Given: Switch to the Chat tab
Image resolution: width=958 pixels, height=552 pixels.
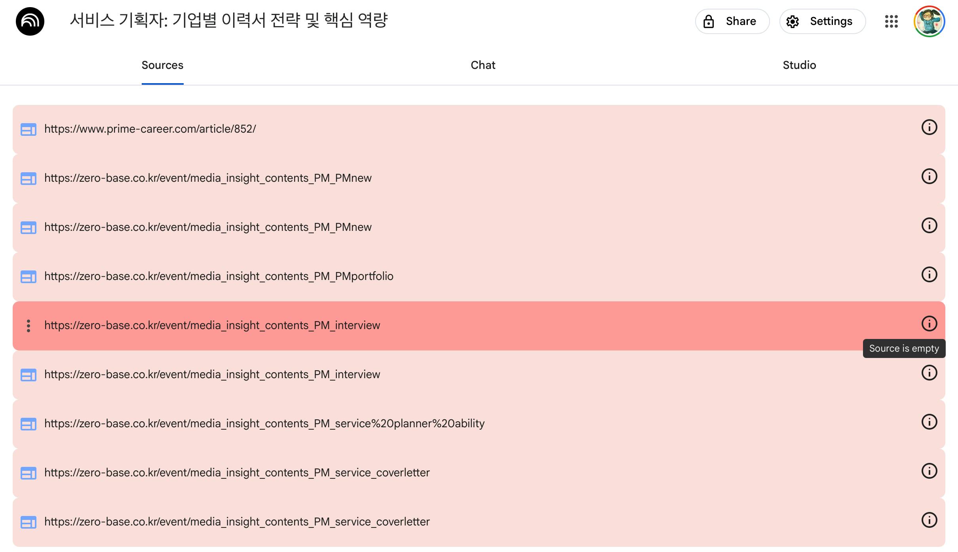Looking at the screenshot, I should (483, 65).
